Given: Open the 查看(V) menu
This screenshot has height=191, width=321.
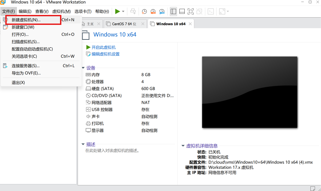Looking at the screenshot, I should (42, 12).
